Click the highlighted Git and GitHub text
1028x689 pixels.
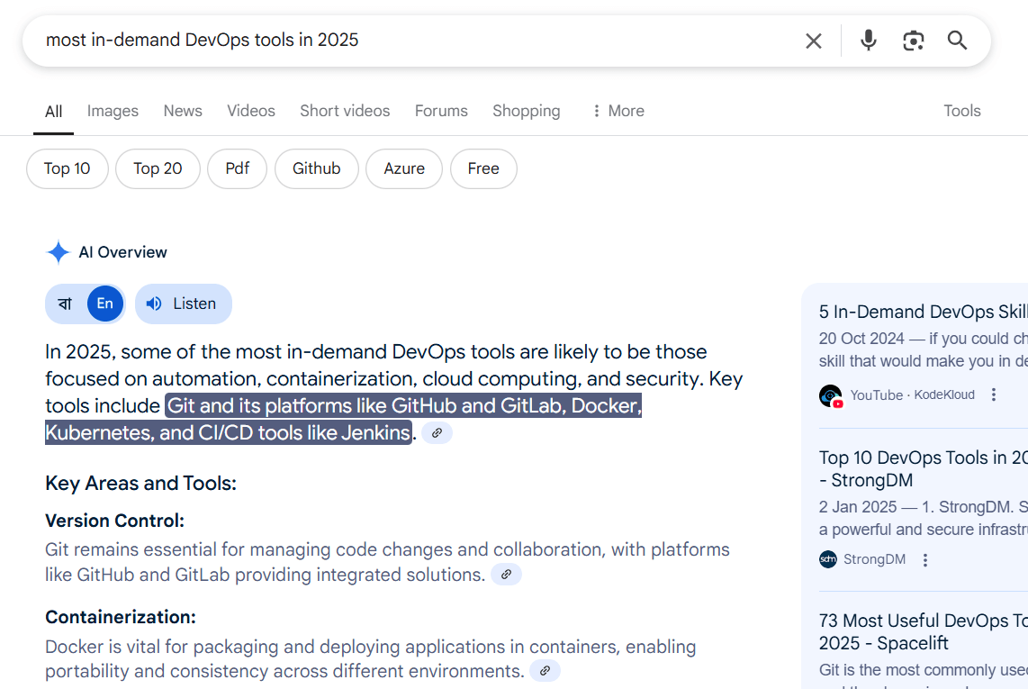pos(344,420)
